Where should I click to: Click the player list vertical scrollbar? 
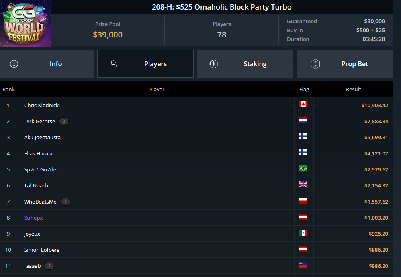click(391, 100)
